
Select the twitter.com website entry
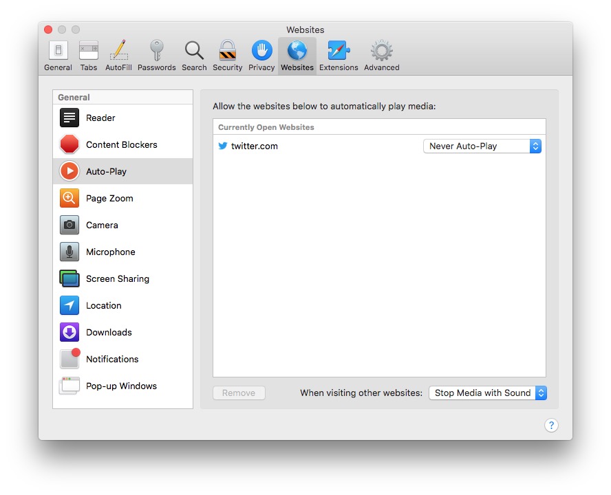[255, 146]
